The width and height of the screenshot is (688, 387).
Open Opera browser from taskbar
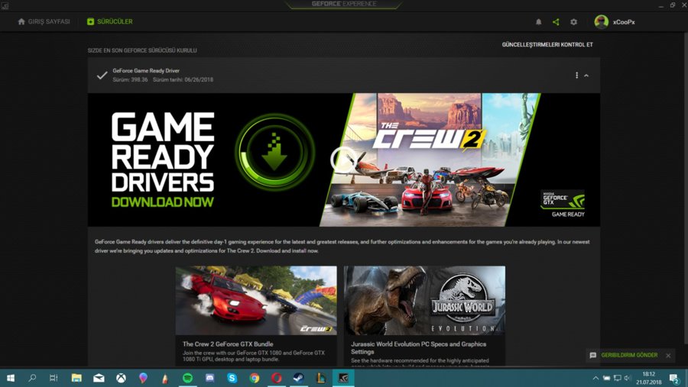pyautogui.click(x=277, y=378)
